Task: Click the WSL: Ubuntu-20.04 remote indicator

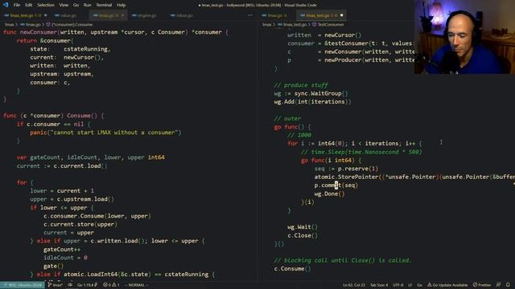Action: click(x=23, y=285)
